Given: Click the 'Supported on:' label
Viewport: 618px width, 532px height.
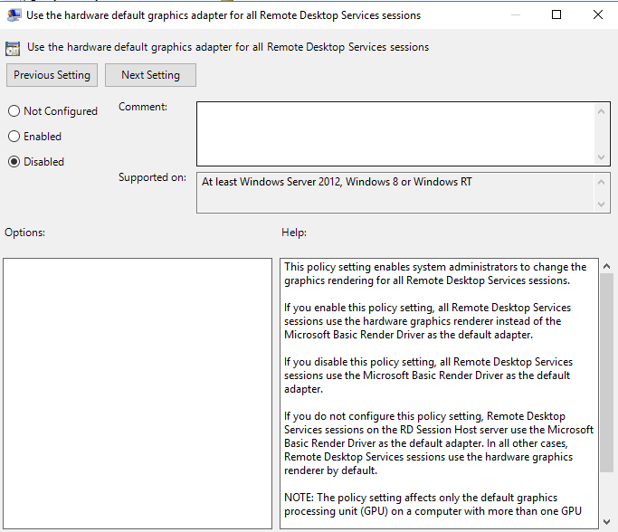Looking at the screenshot, I should click(x=152, y=177).
